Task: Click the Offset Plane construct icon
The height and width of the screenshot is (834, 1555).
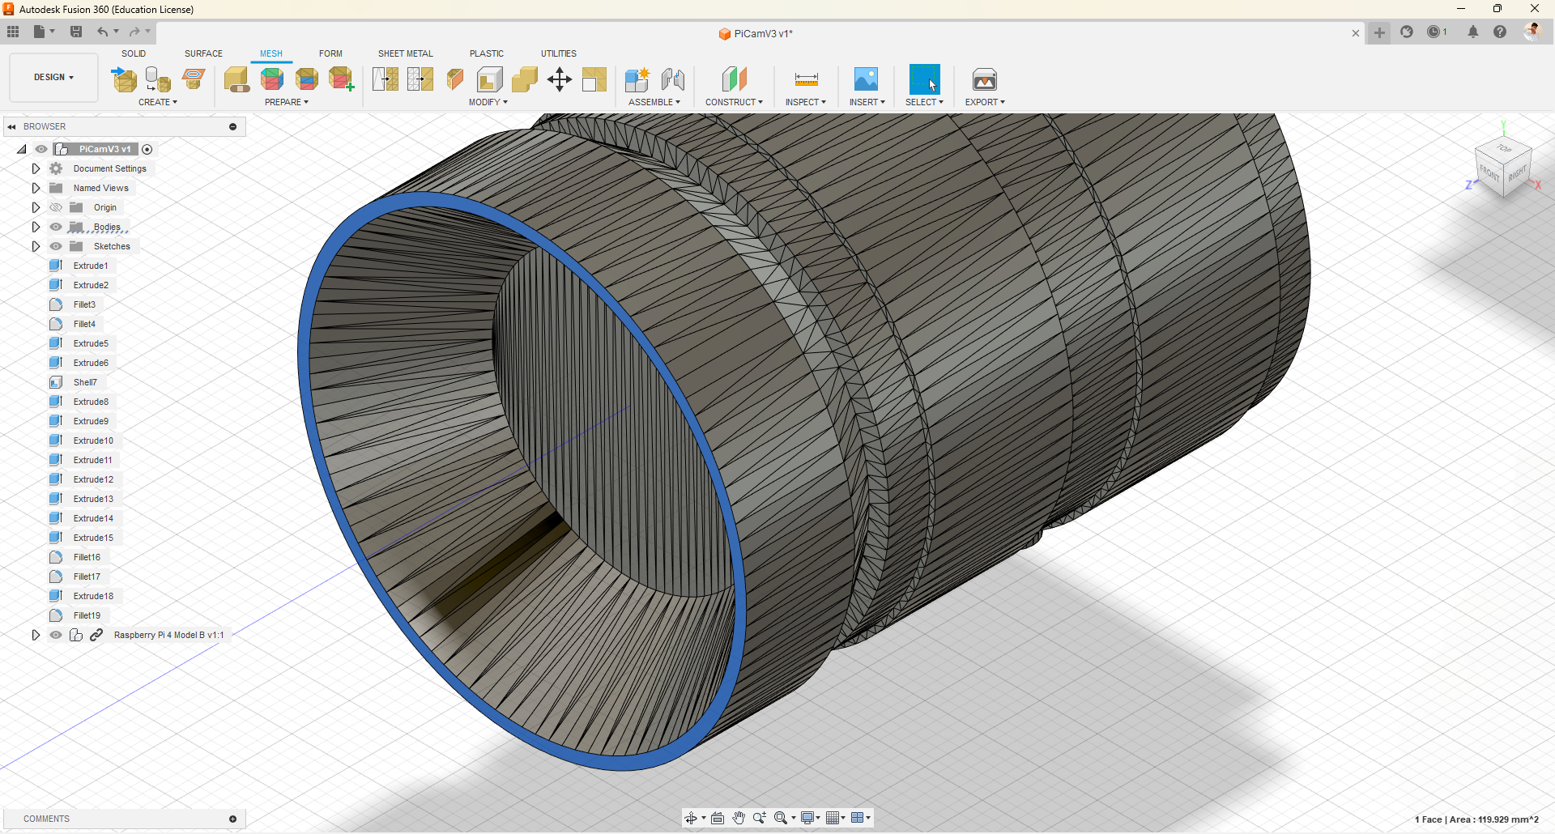Action: (x=734, y=79)
